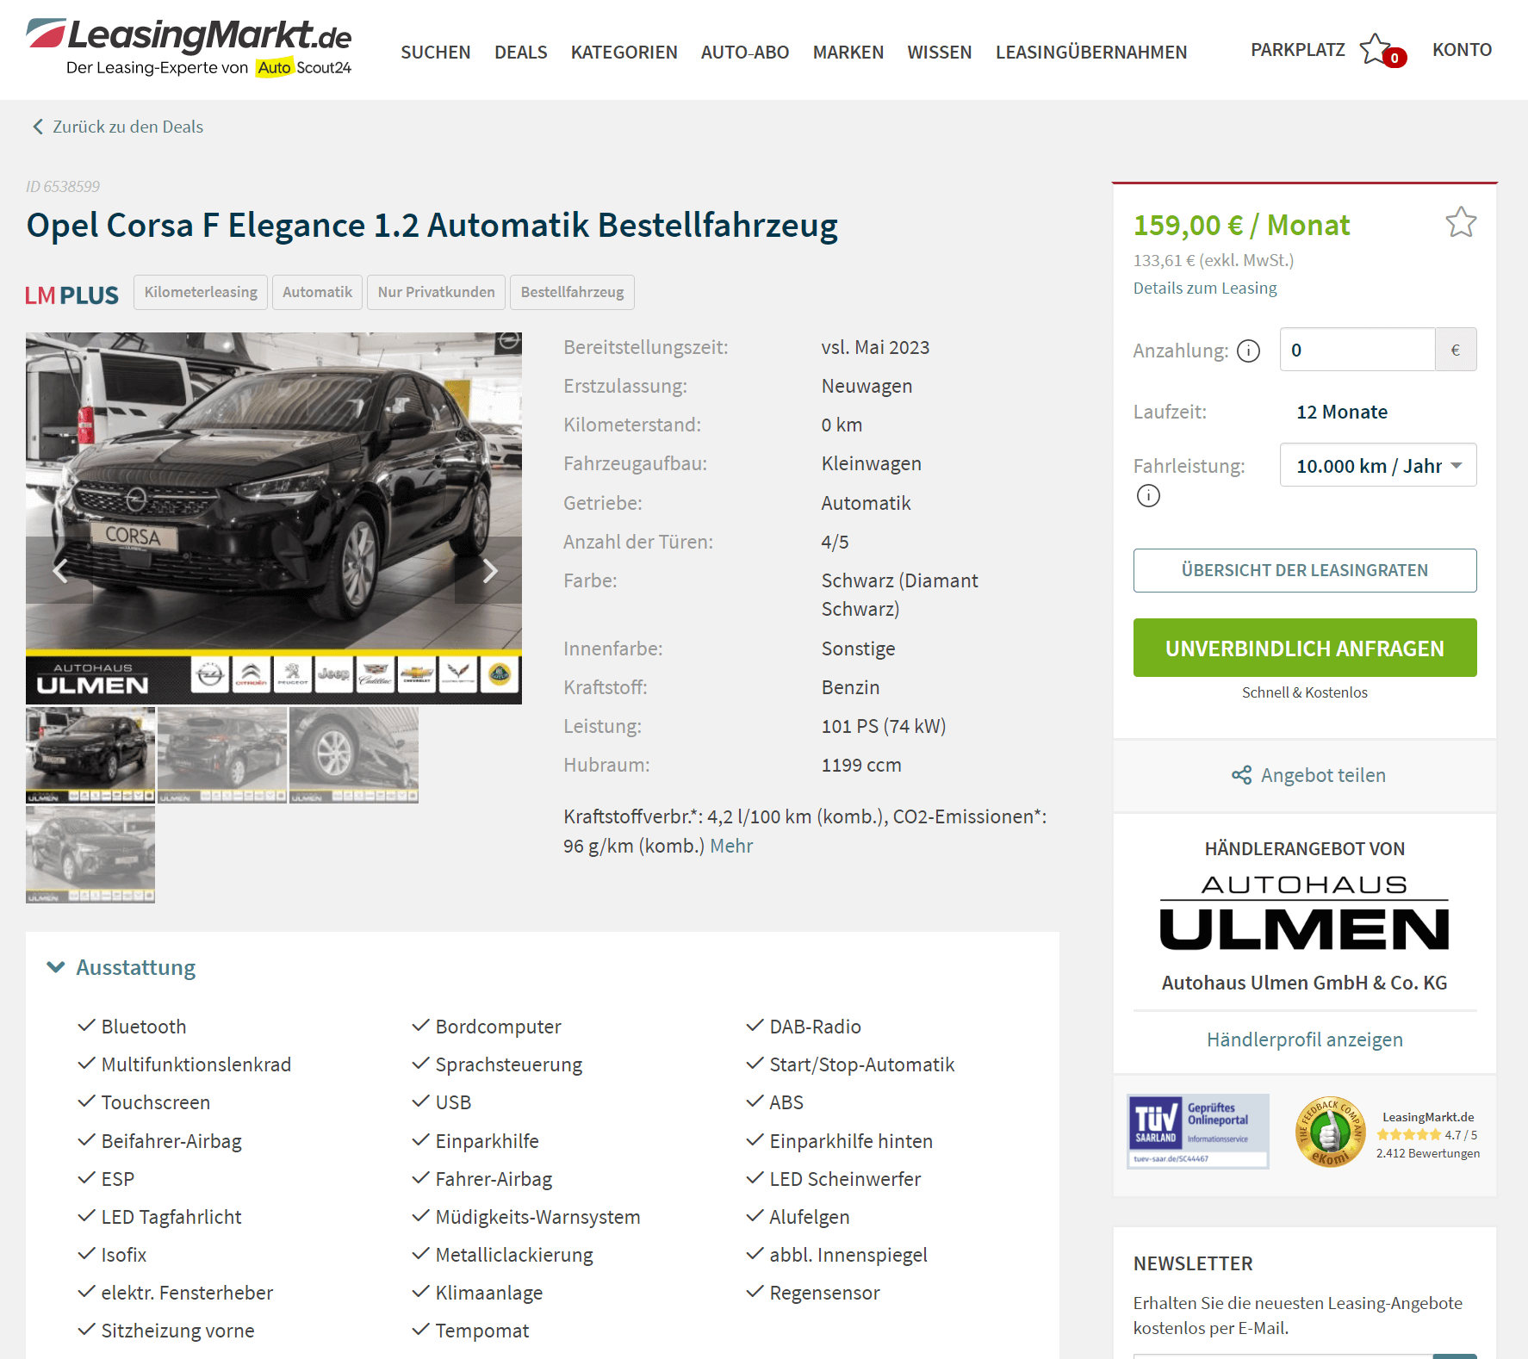The height and width of the screenshot is (1359, 1528).
Task: Open Fahrleistung 10.000 km / Jahr dropdown
Action: (1377, 465)
